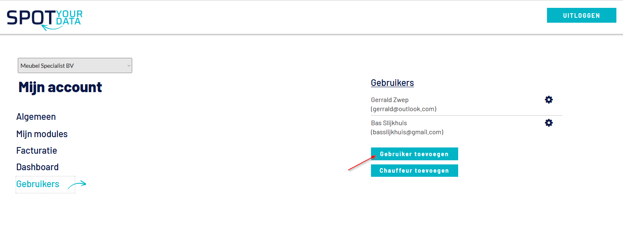The image size is (623, 240).
Task: Click the Gebruikers section heading
Action: pyautogui.click(x=392, y=83)
